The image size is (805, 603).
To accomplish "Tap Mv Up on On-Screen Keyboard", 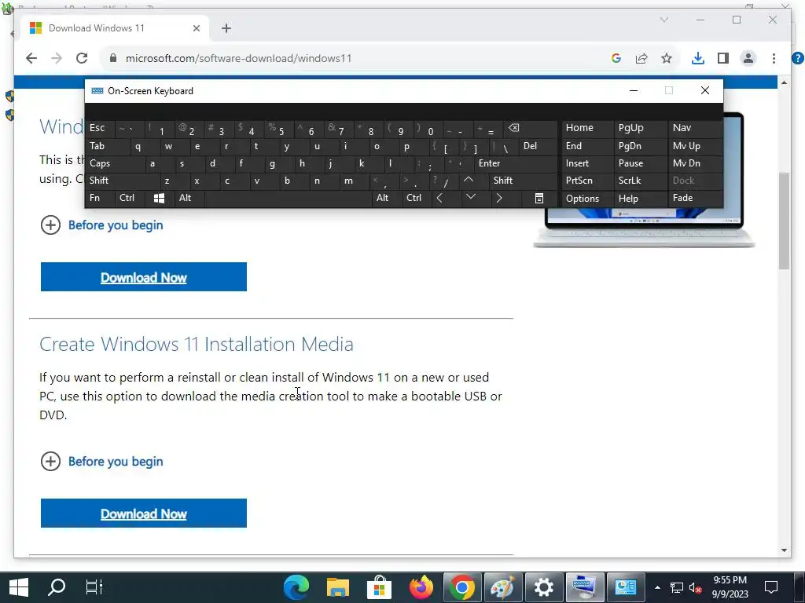I will (x=695, y=146).
